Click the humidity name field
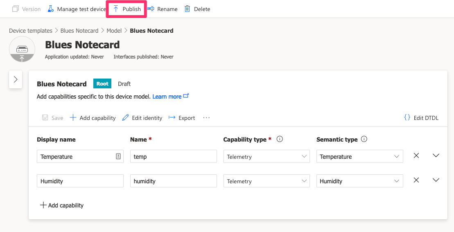 point(174,181)
